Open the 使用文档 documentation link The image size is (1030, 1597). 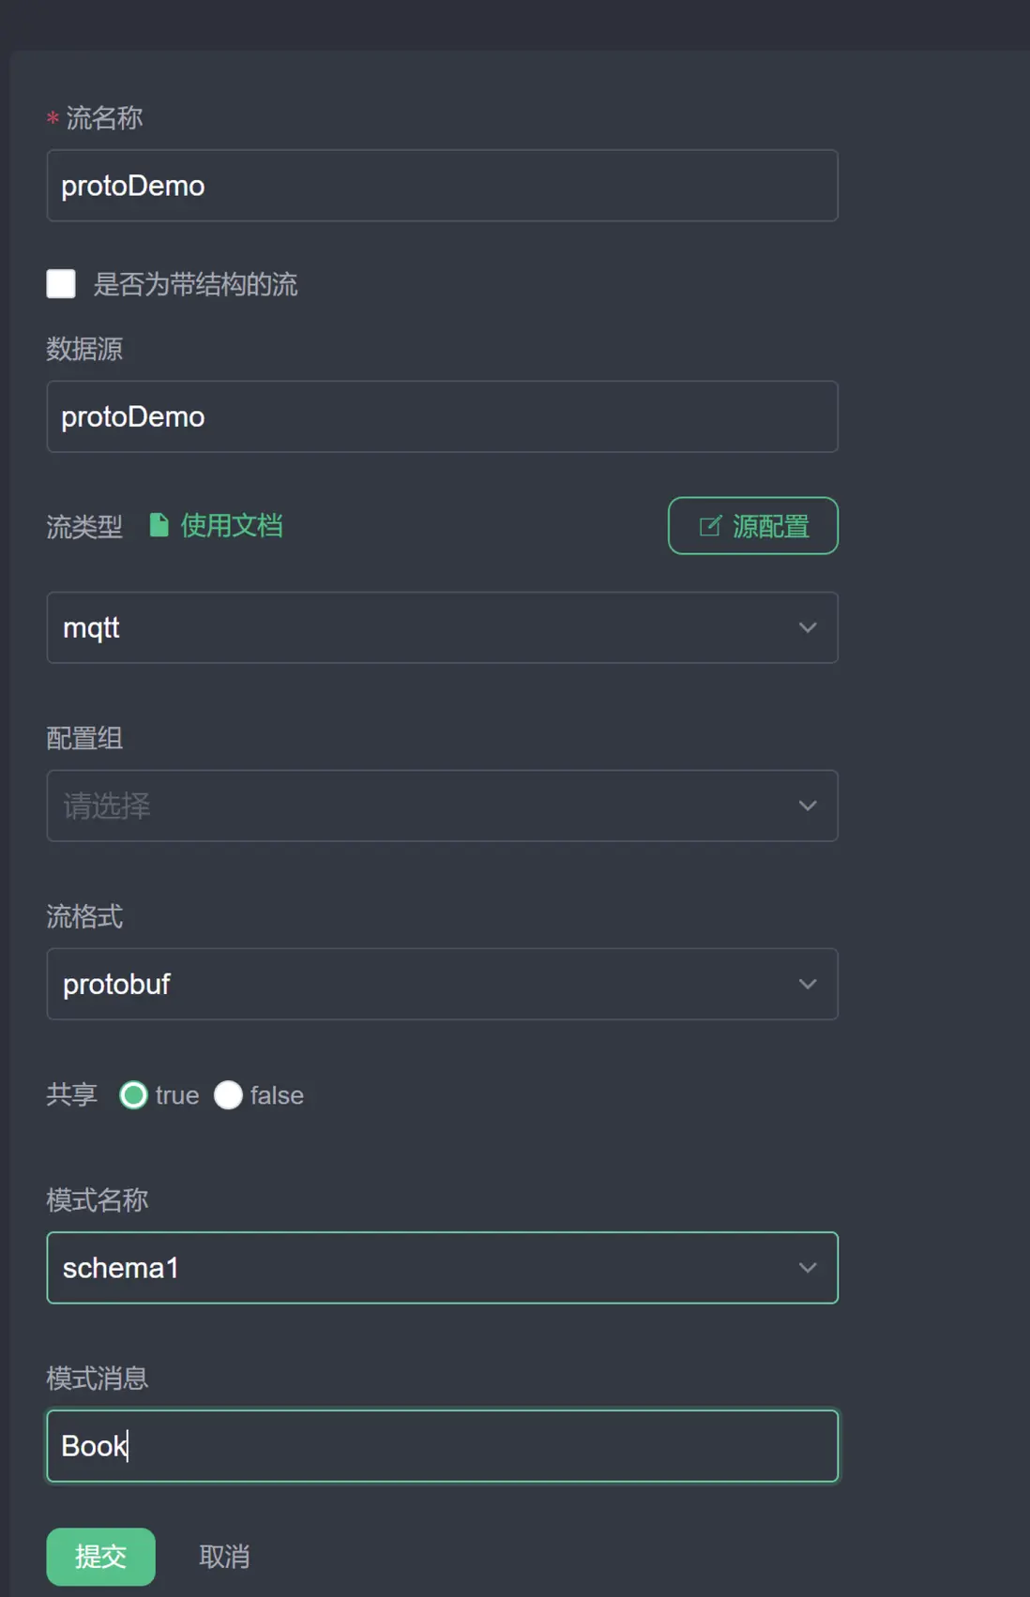click(x=231, y=525)
